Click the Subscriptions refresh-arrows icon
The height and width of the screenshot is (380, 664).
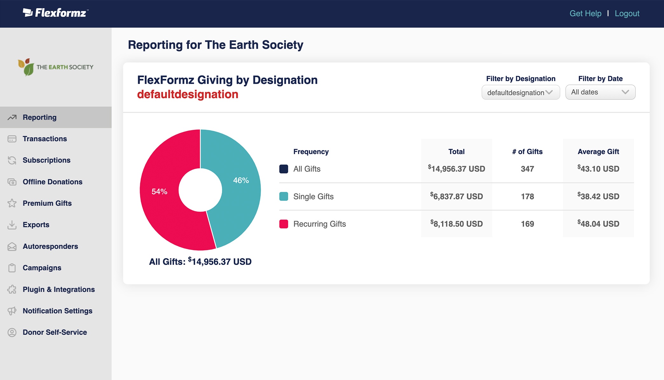[12, 160]
